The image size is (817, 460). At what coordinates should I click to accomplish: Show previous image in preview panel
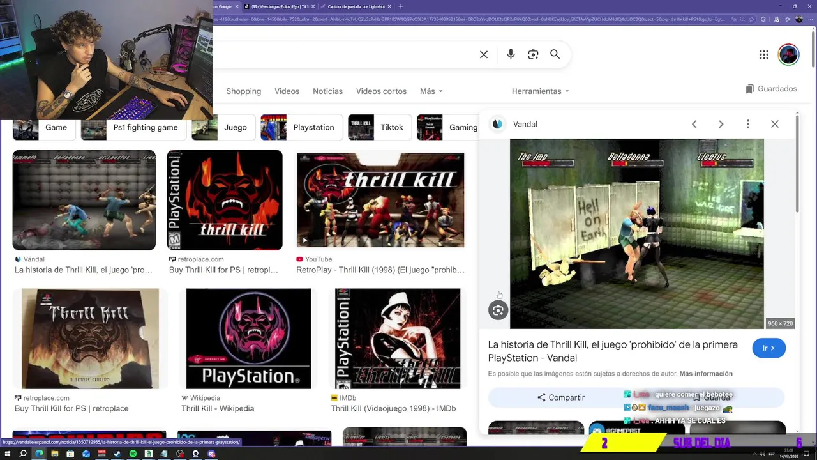click(x=694, y=124)
